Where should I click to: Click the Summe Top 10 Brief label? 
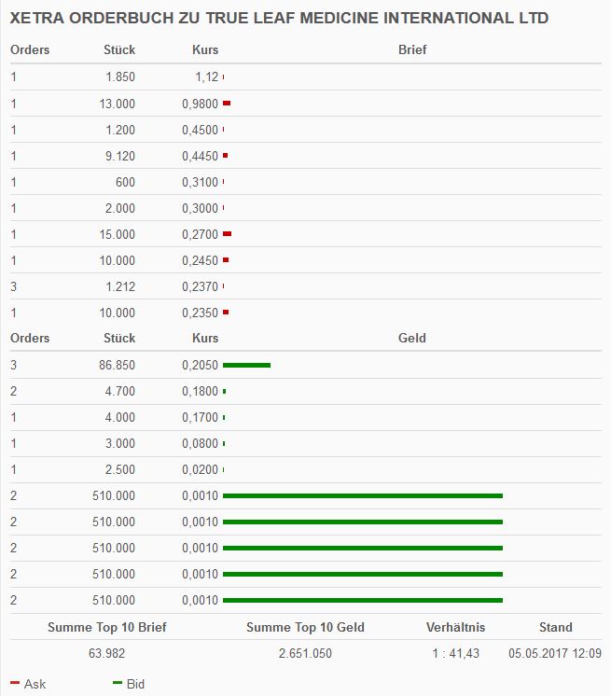[106, 628]
